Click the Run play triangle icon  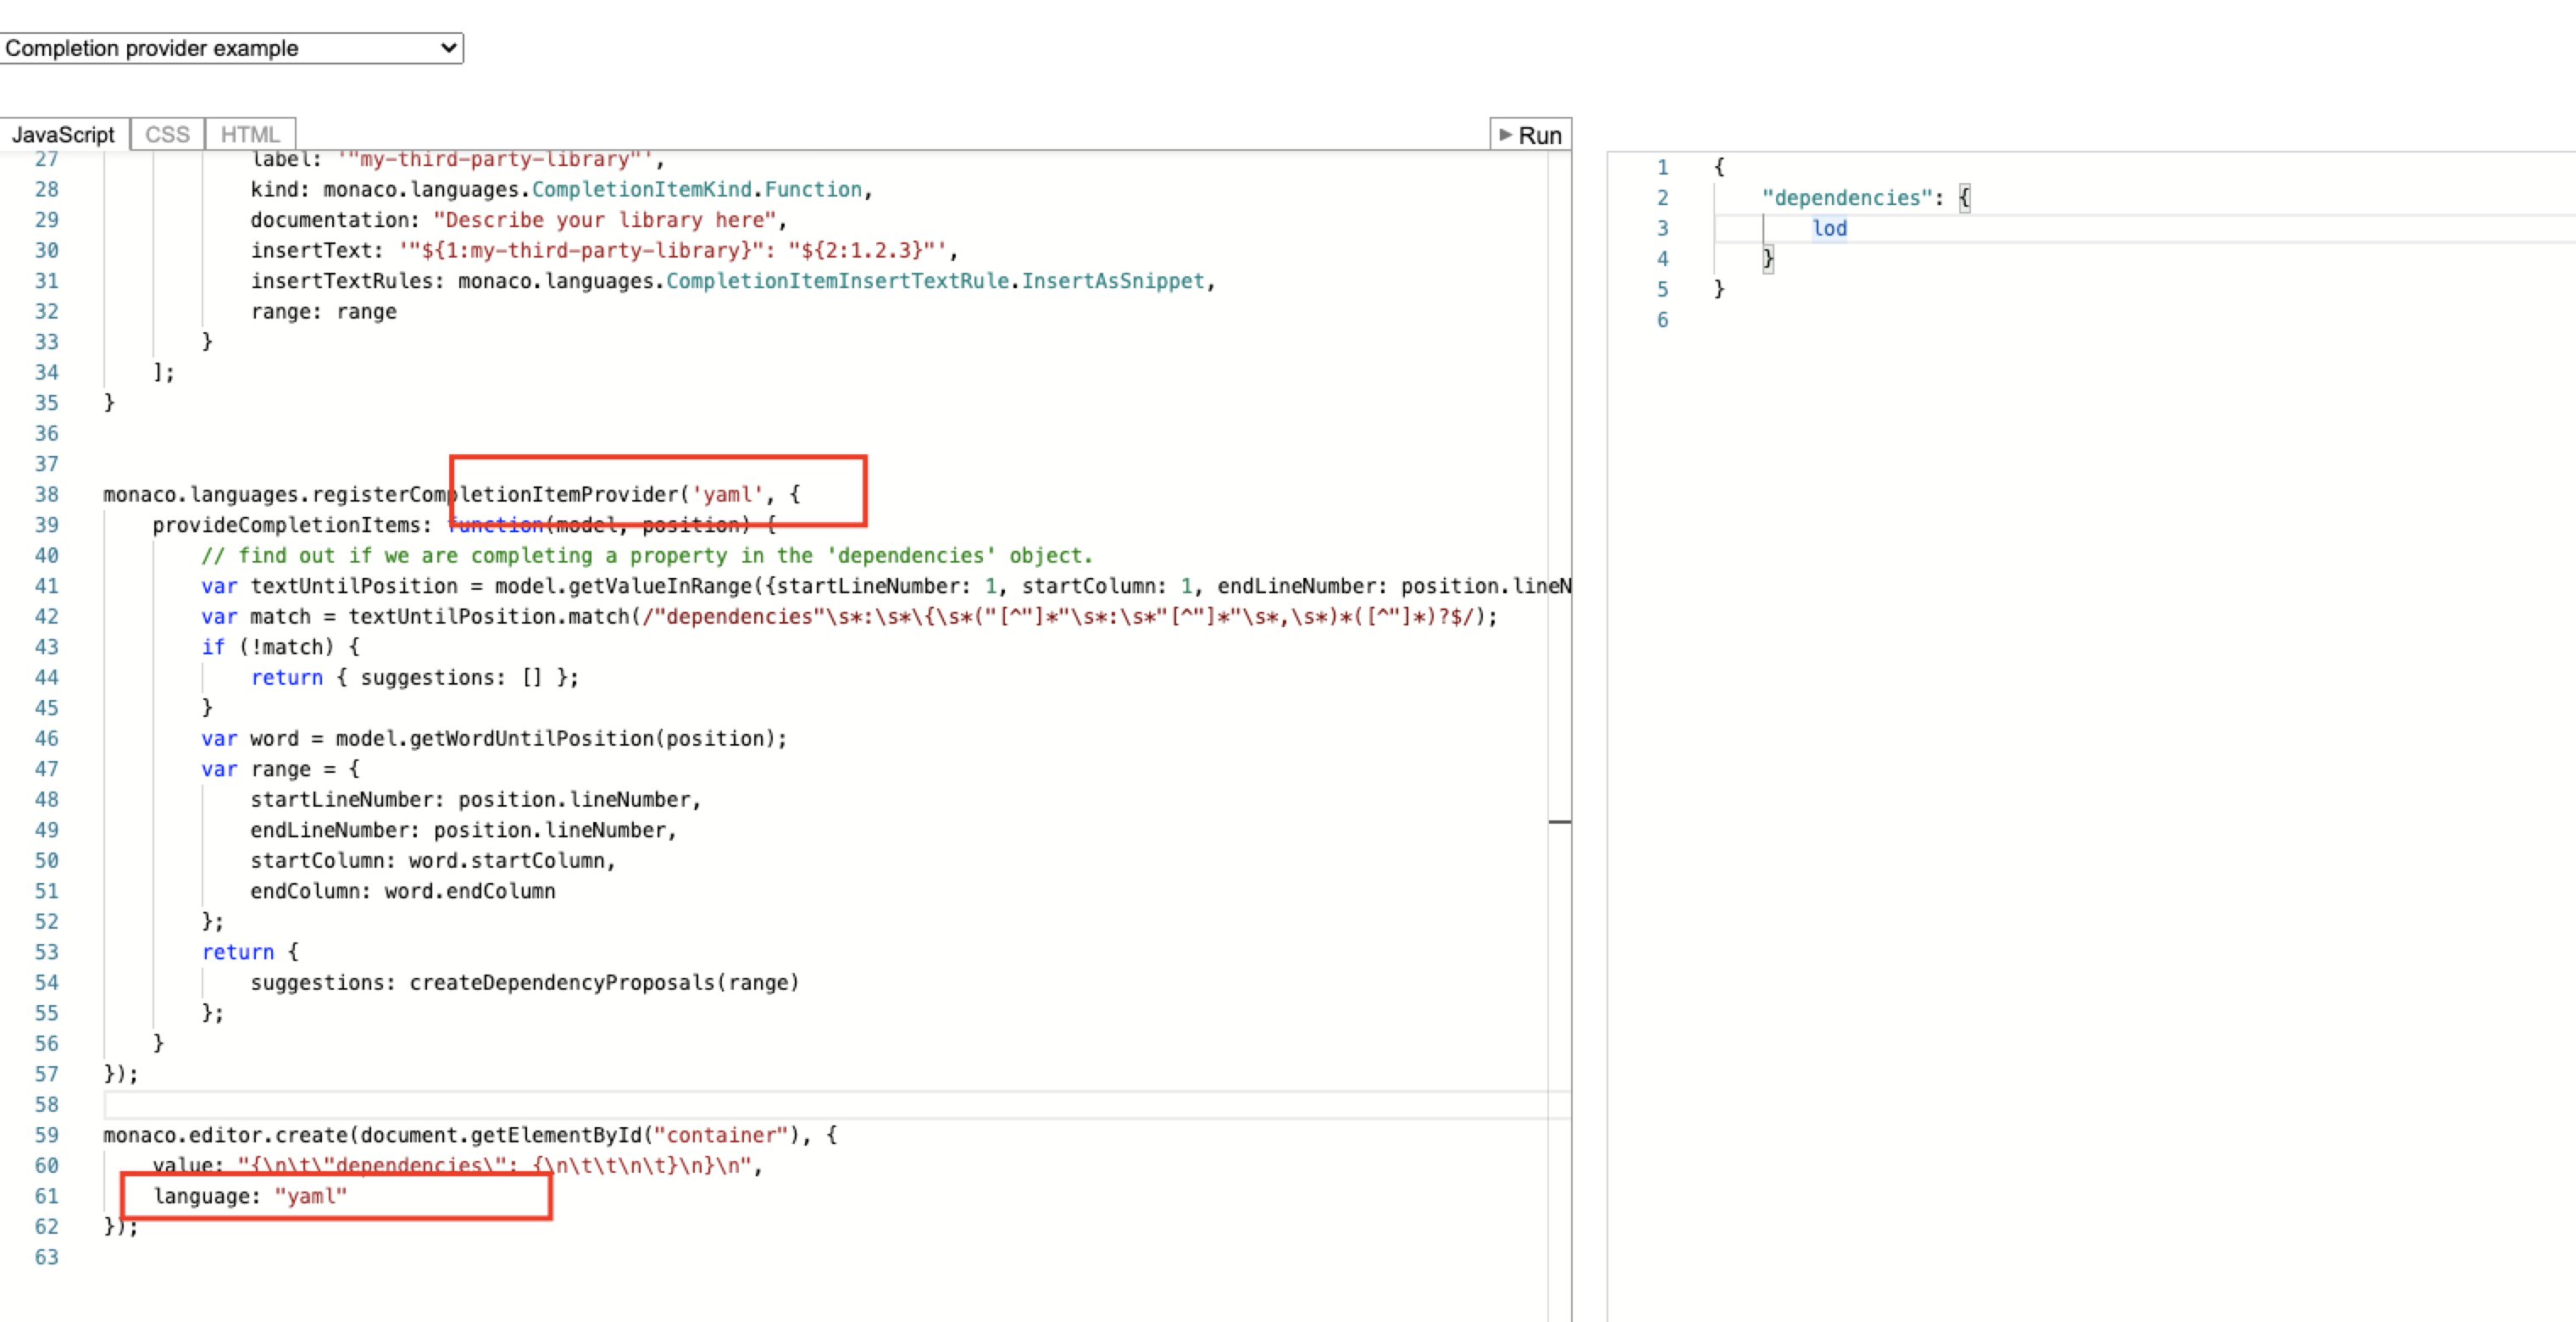tap(1505, 135)
